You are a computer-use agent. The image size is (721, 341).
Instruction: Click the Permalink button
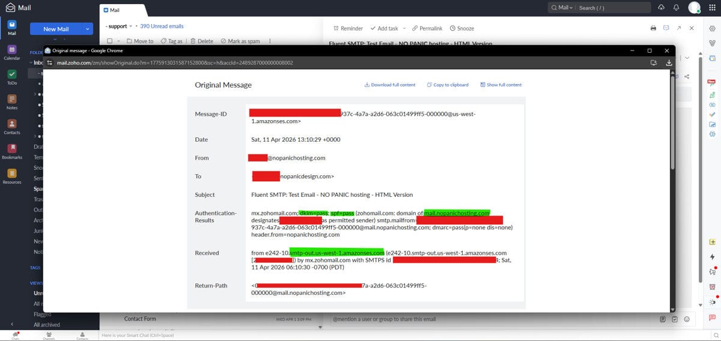point(427,28)
